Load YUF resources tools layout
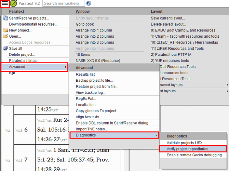 (170, 61)
